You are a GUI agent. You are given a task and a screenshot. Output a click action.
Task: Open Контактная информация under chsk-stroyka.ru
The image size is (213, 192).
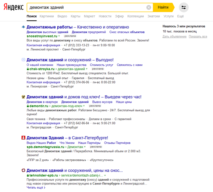tap(43, 82)
